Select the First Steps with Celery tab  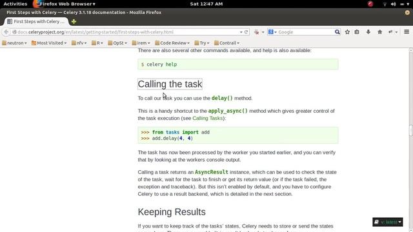coord(36,21)
